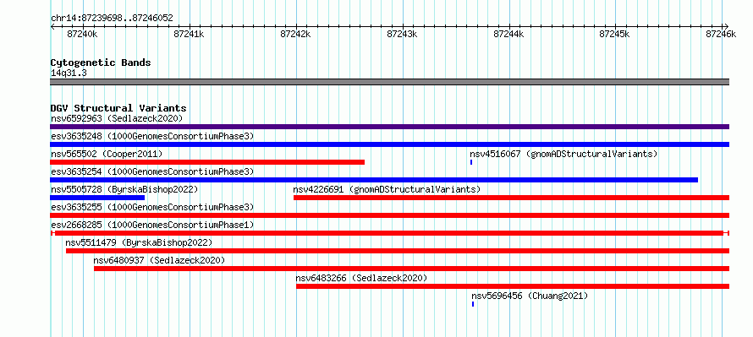
Task: Open esv3635254 (1000GenomesConsortiumPhase3) label
Action: (x=152, y=171)
